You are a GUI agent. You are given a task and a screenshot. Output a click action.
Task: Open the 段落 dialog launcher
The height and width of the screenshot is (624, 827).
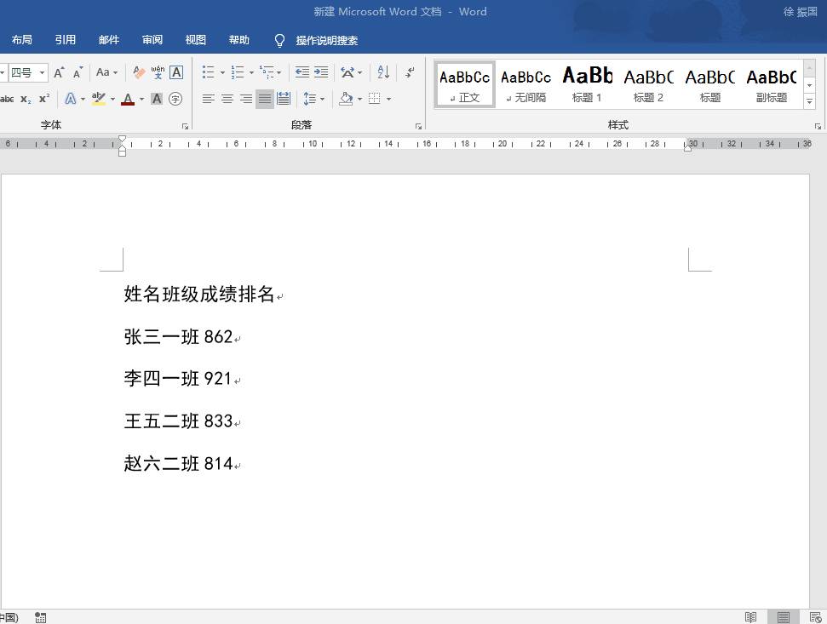click(418, 127)
